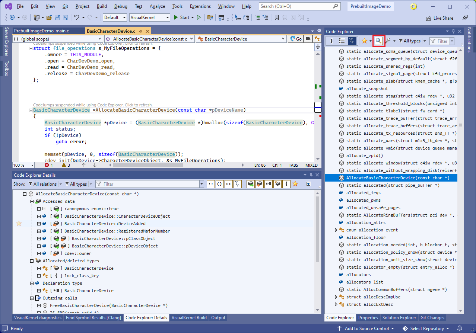Click the curly brace icon in Code Explorer toolbar
Viewport: 476px width, 333px height.
[x=331, y=41]
